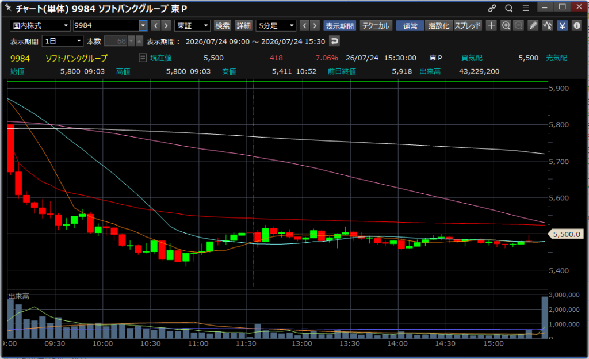The image size is (589, 359).
Task: Go to next stock code arrow
Action: 166,25
